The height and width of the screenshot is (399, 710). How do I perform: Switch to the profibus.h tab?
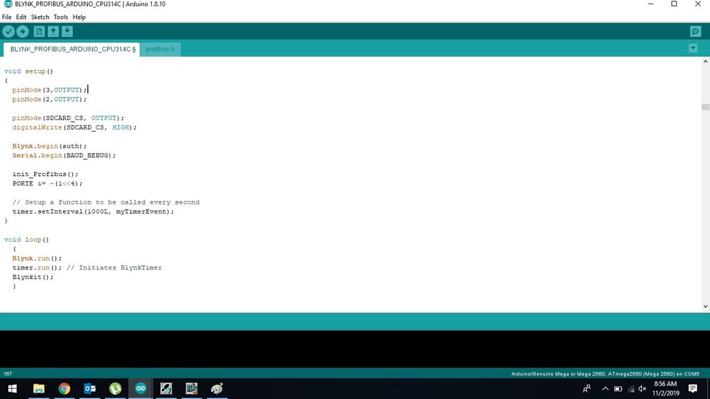[160, 49]
